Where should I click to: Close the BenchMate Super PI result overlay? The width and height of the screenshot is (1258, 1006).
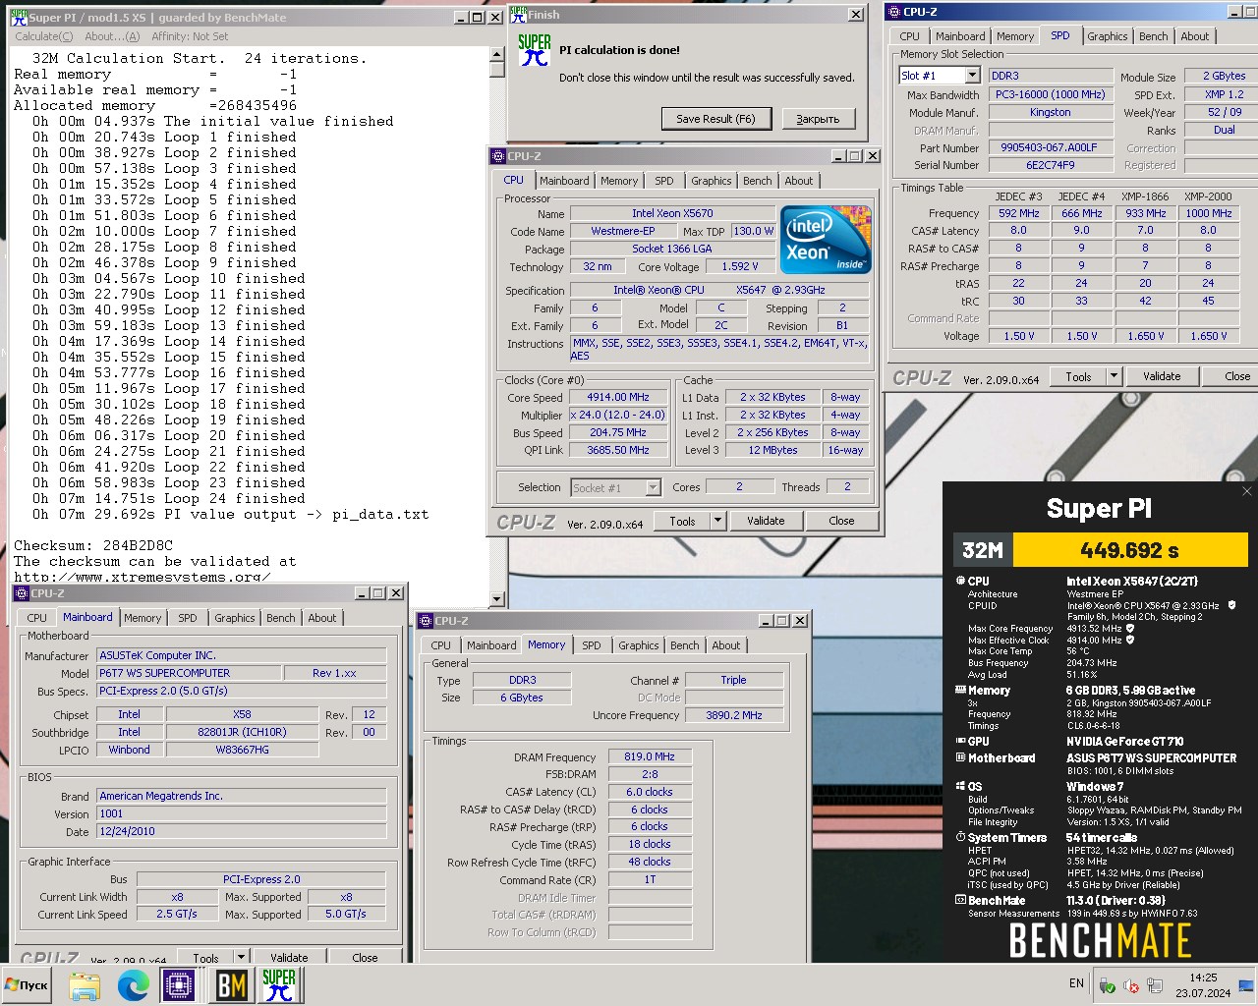[1246, 492]
